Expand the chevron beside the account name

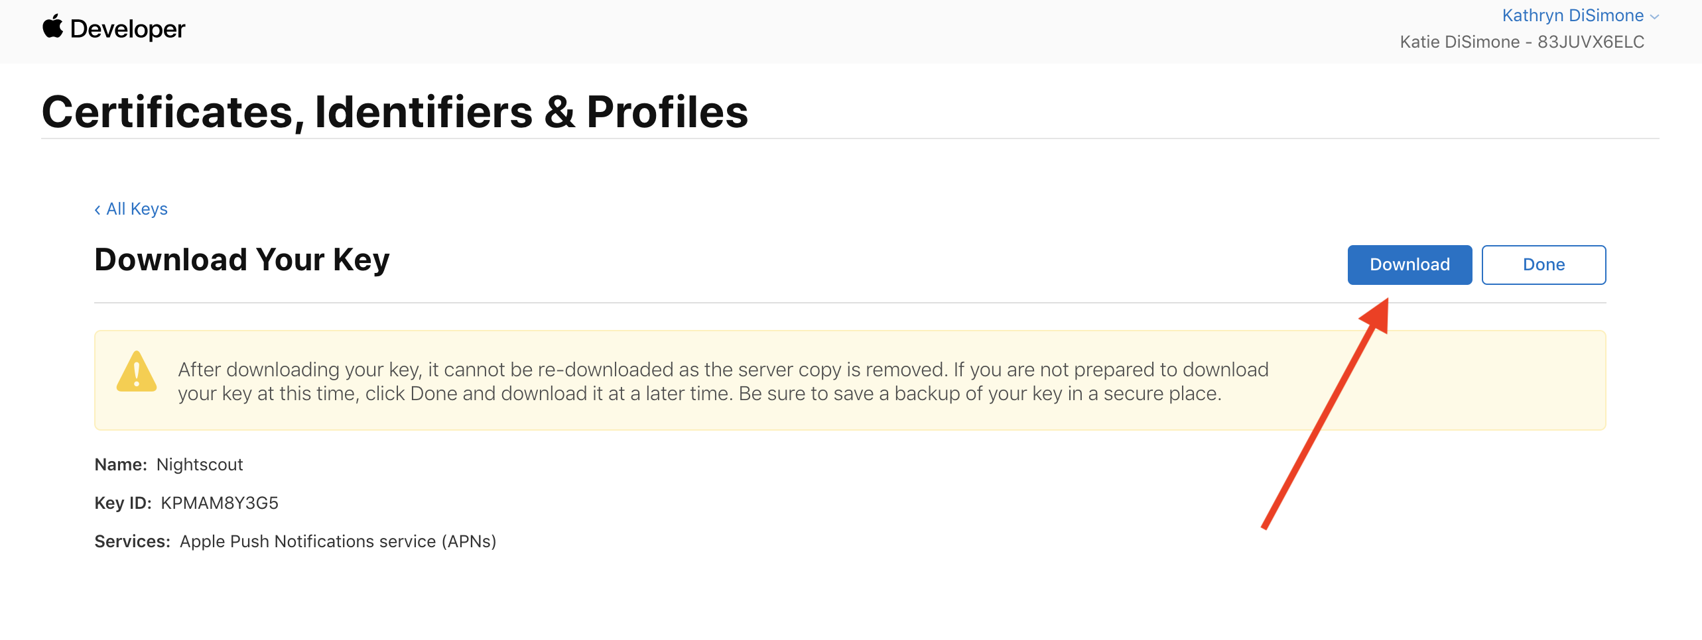coord(1654,17)
